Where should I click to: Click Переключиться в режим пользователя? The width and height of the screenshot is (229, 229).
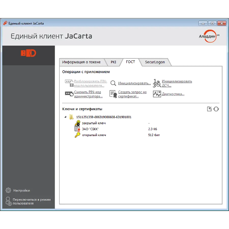pyautogui.click(x=32, y=202)
